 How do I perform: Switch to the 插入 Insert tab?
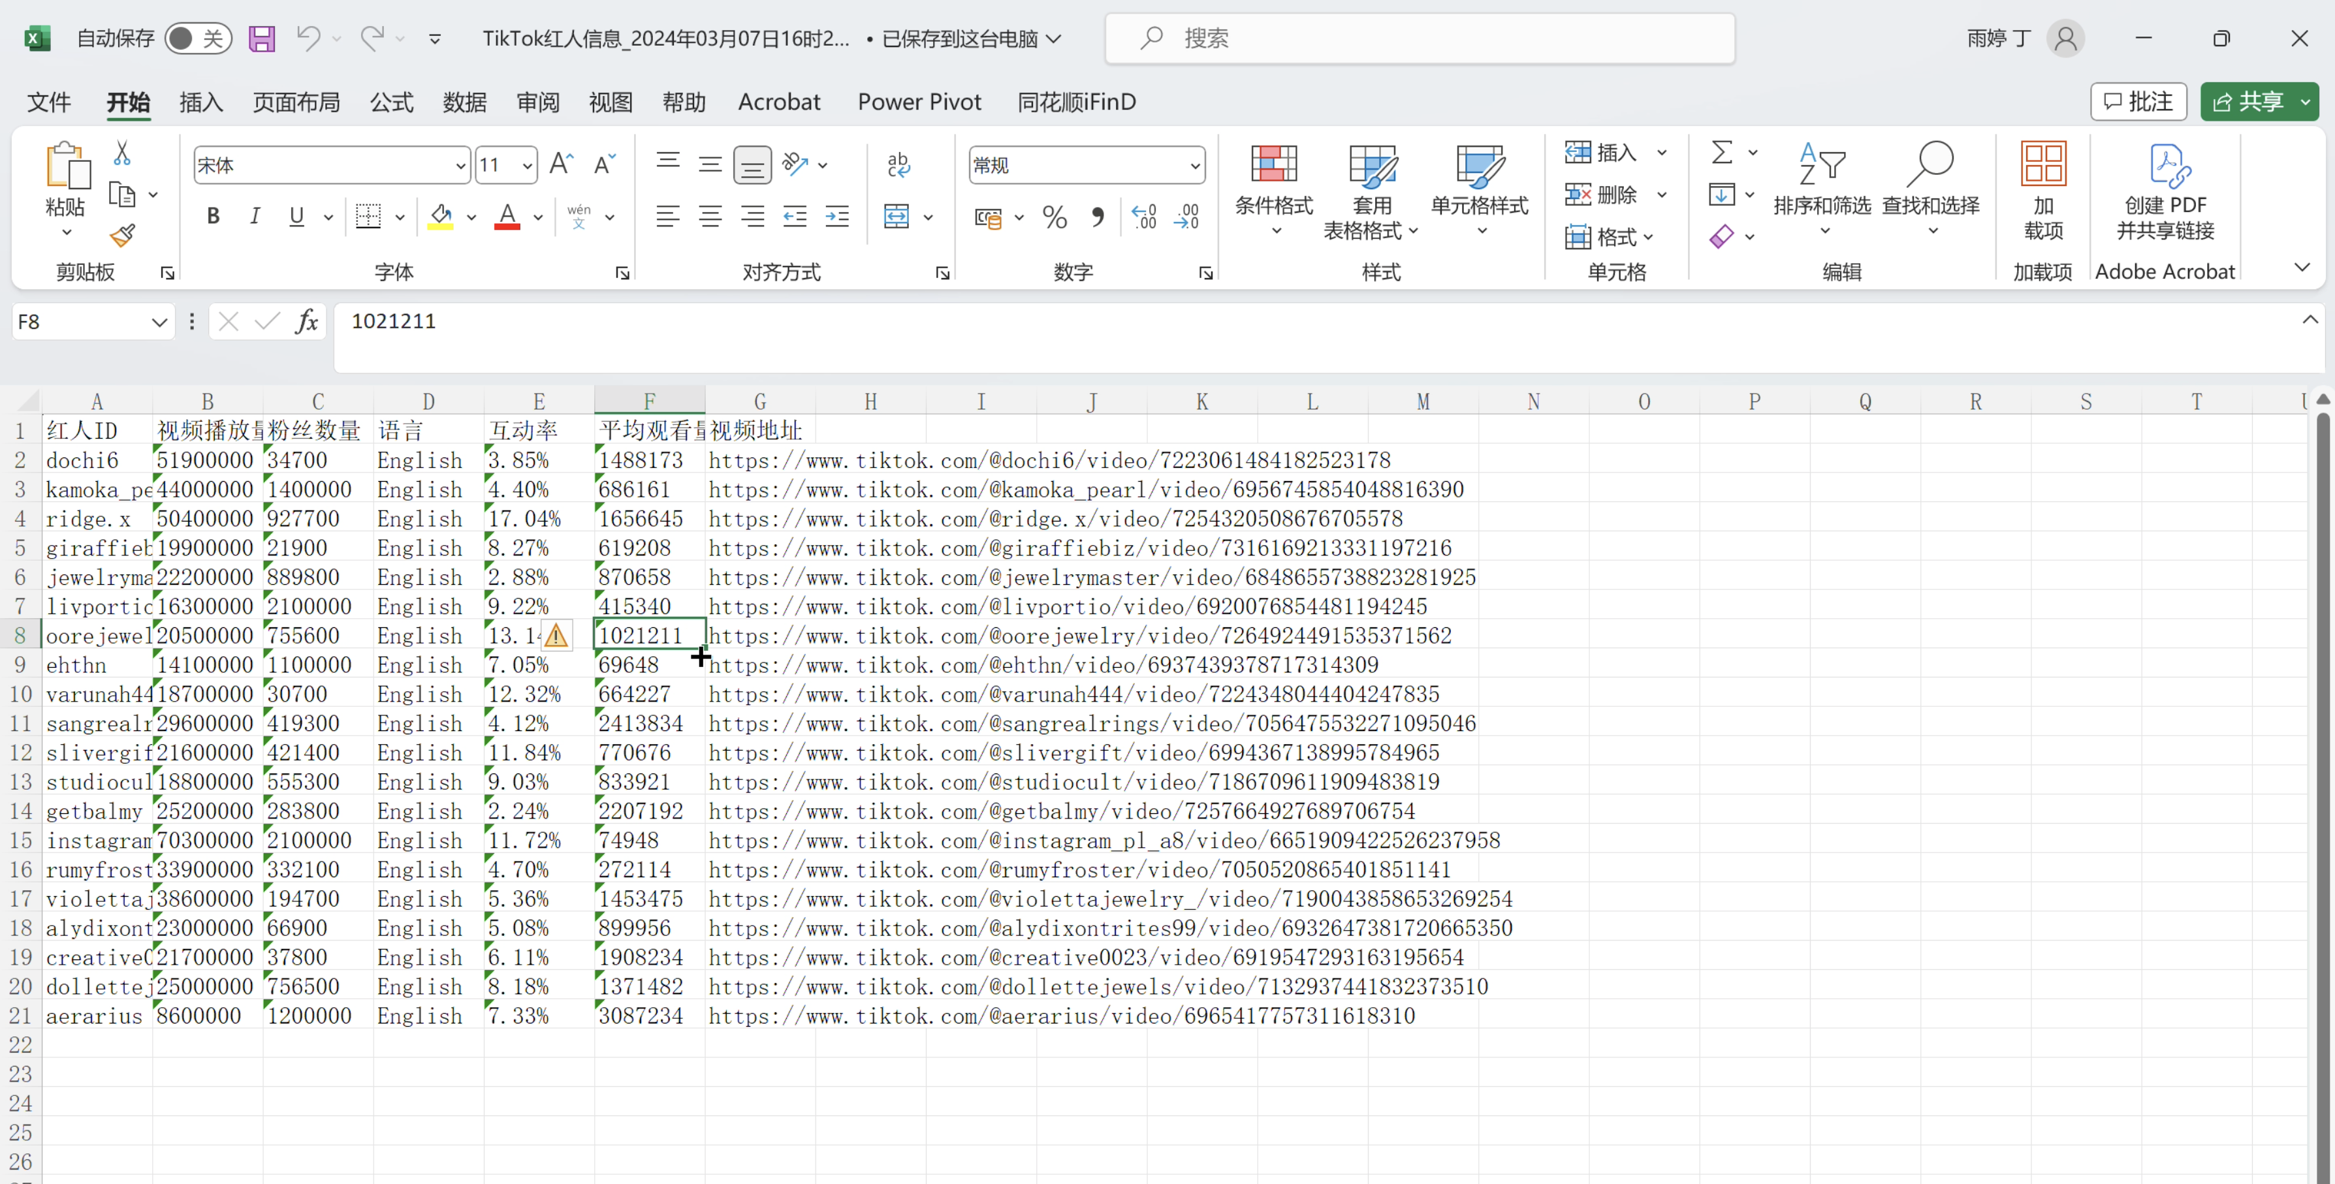pos(201,101)
